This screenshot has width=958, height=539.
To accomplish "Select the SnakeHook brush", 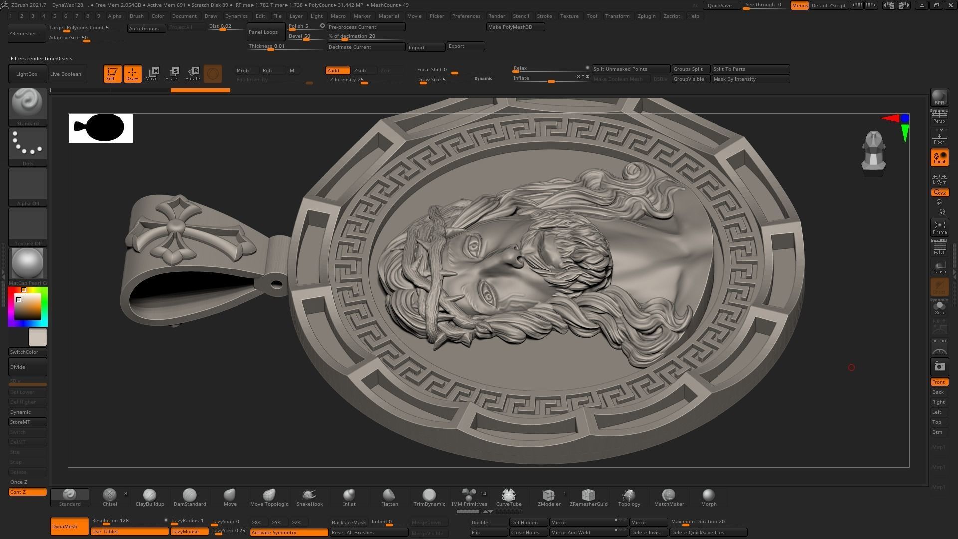I will tap(309, 495).
